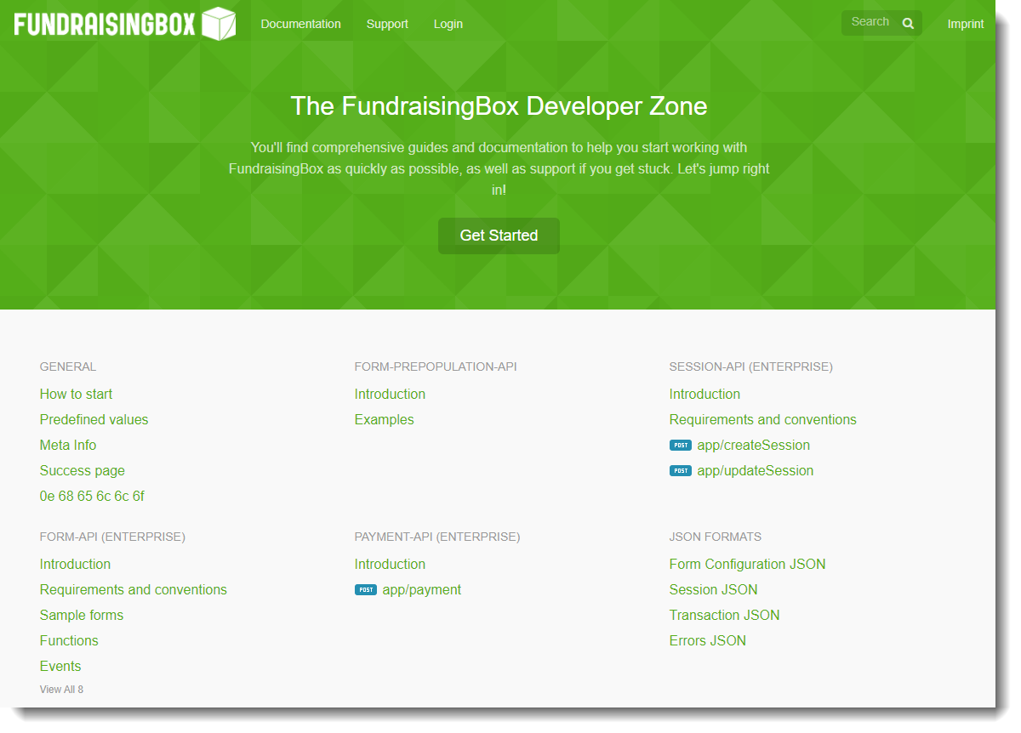
Task: Click the FundraisingBox cube logo icon
Action: pos(219,24)
